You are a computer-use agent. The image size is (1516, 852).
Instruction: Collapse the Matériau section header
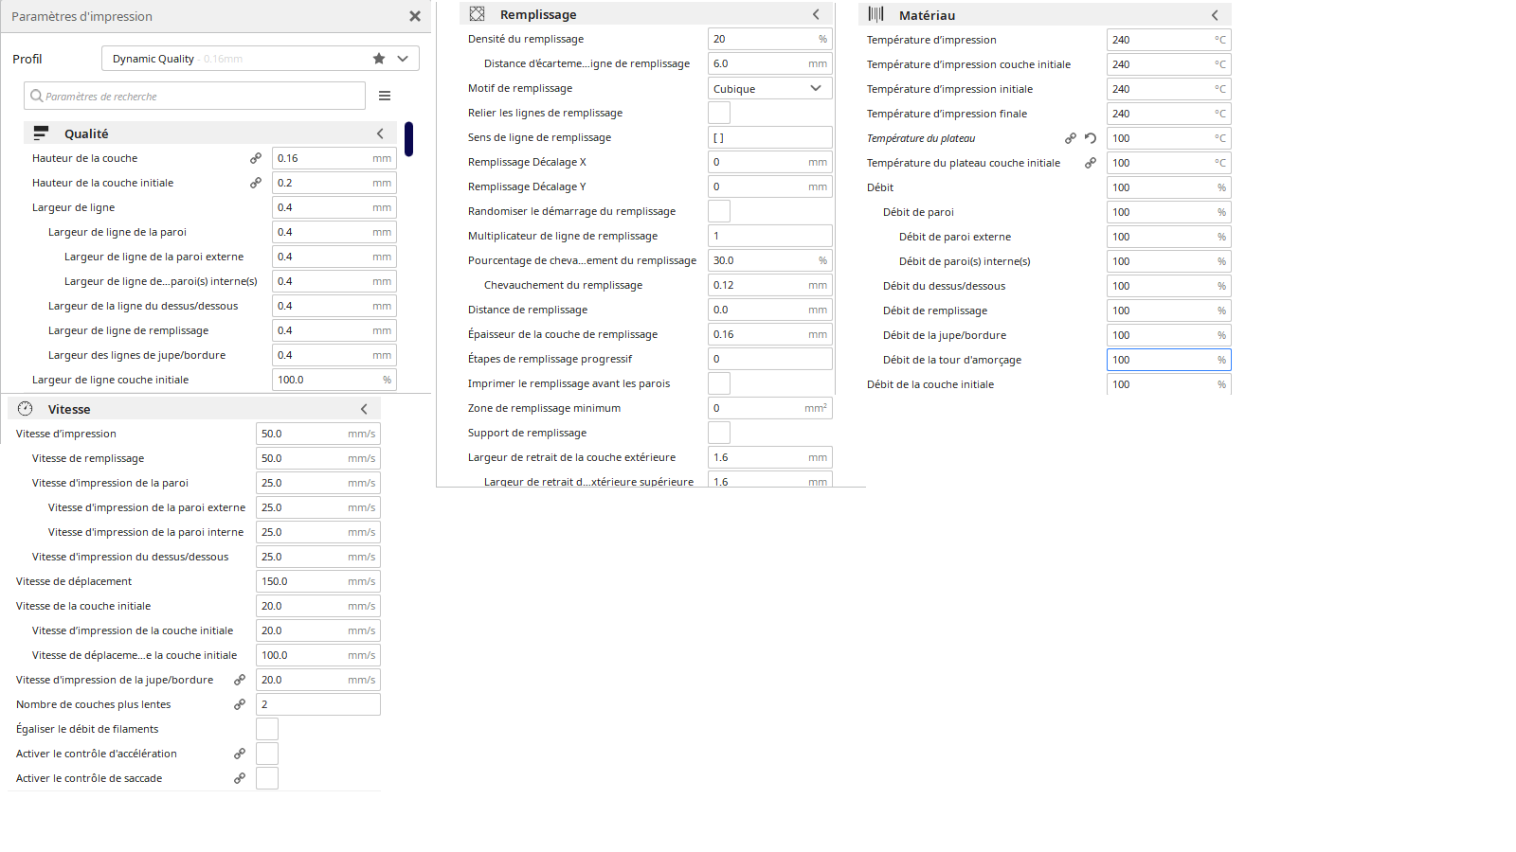pyautogui.click(x=1215, y=15)
